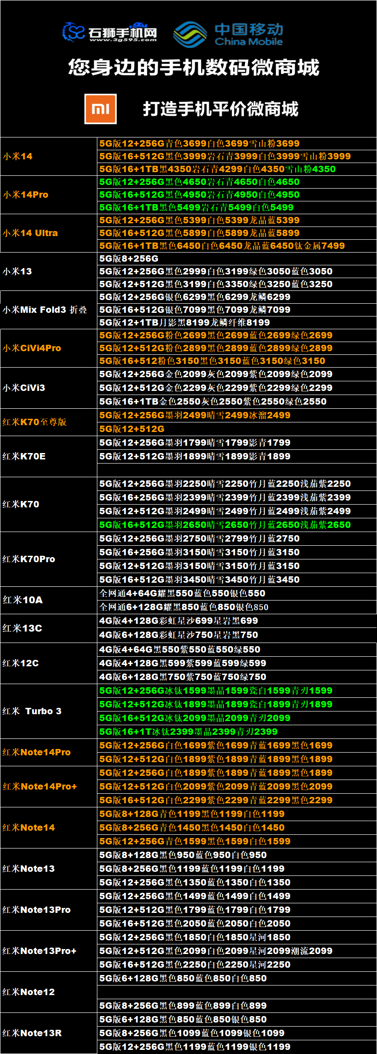Select the '红米12C' model cell
Screen dimensions: 377x1054
48,663
